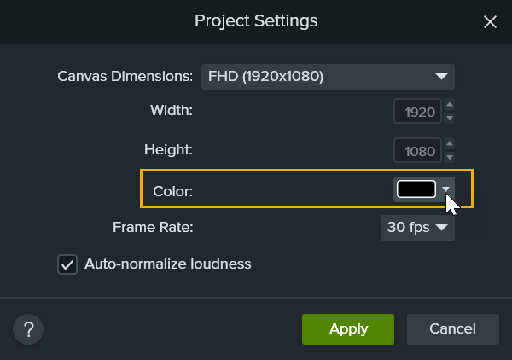This screenshot has height=360, width=512.
Task: Decrease Height with the down arrow
Action: tap(450, 157)
